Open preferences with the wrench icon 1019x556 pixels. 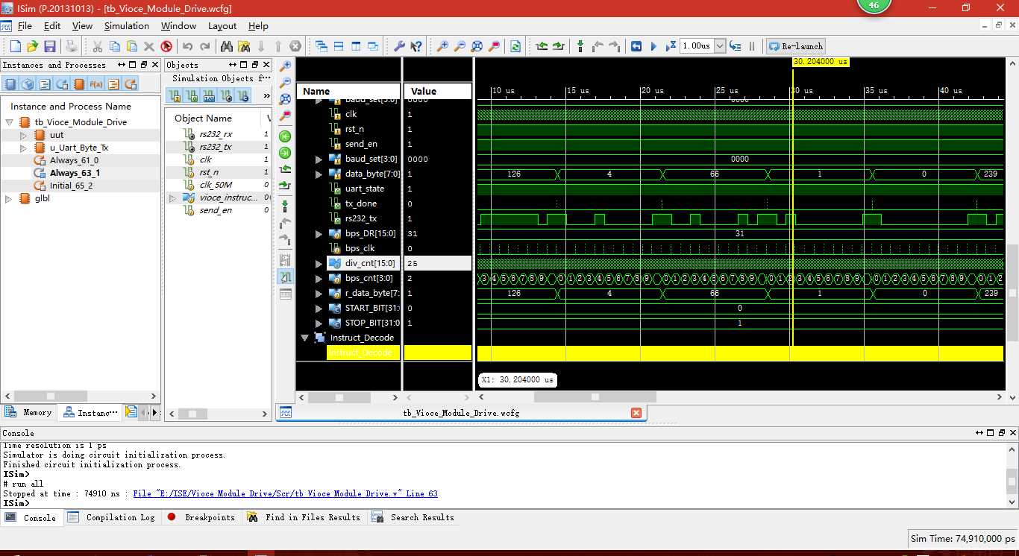[399, 46]
